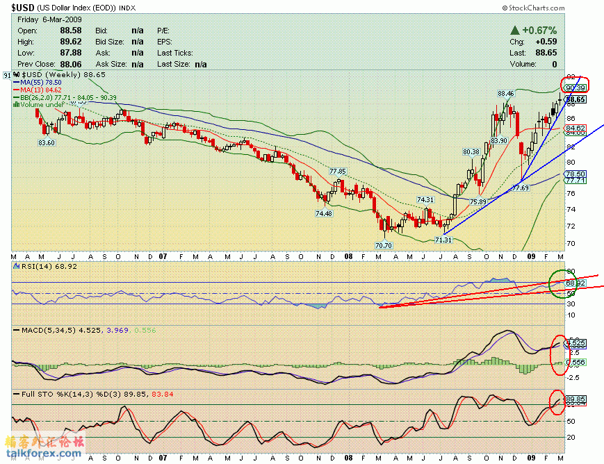Click the 77.85 price callout
The width and height of the screenshot is (604, 464).
pyautogui.click(x=337, y=171)
